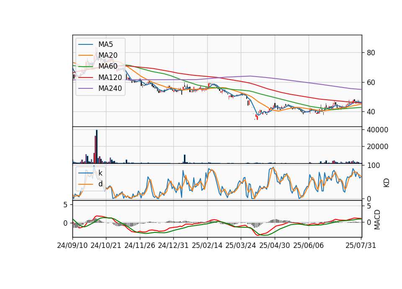Select the 24/11/26 date label
402x289 pixels.
click(x=140, y=245)
